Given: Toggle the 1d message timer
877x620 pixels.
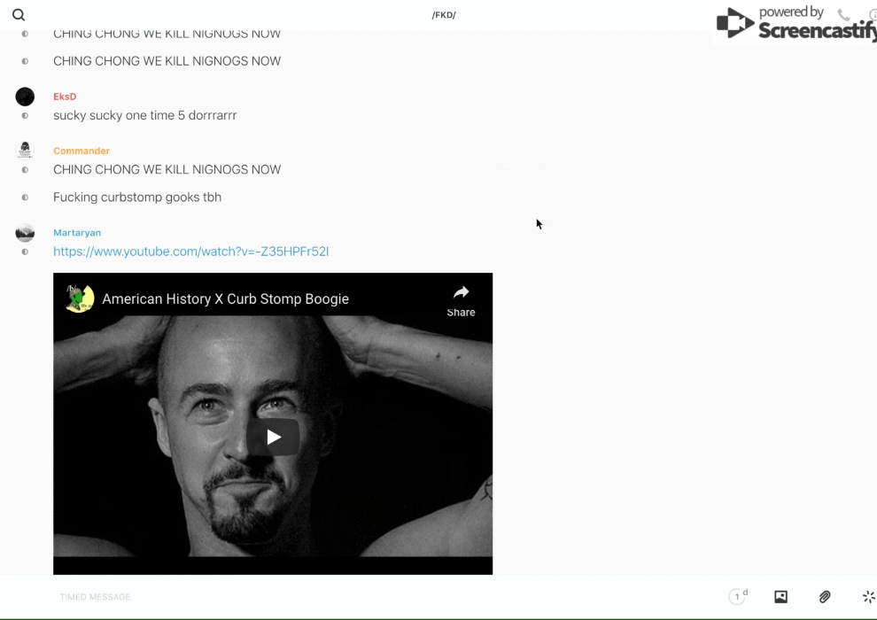Looking at the screenshot, I should (x=738, y=597).
